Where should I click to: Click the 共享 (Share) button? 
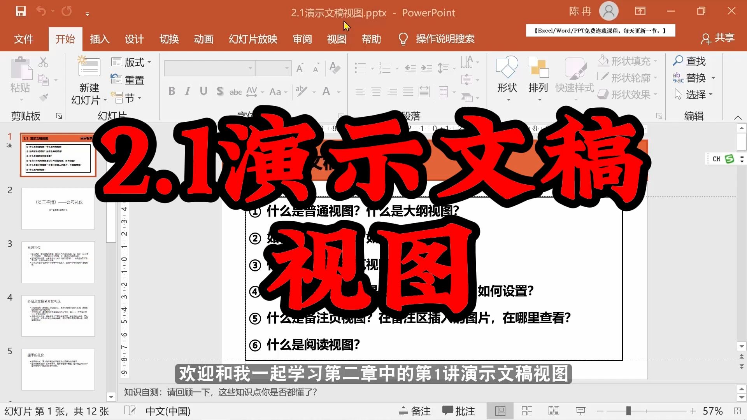click(x=718, y=38)
